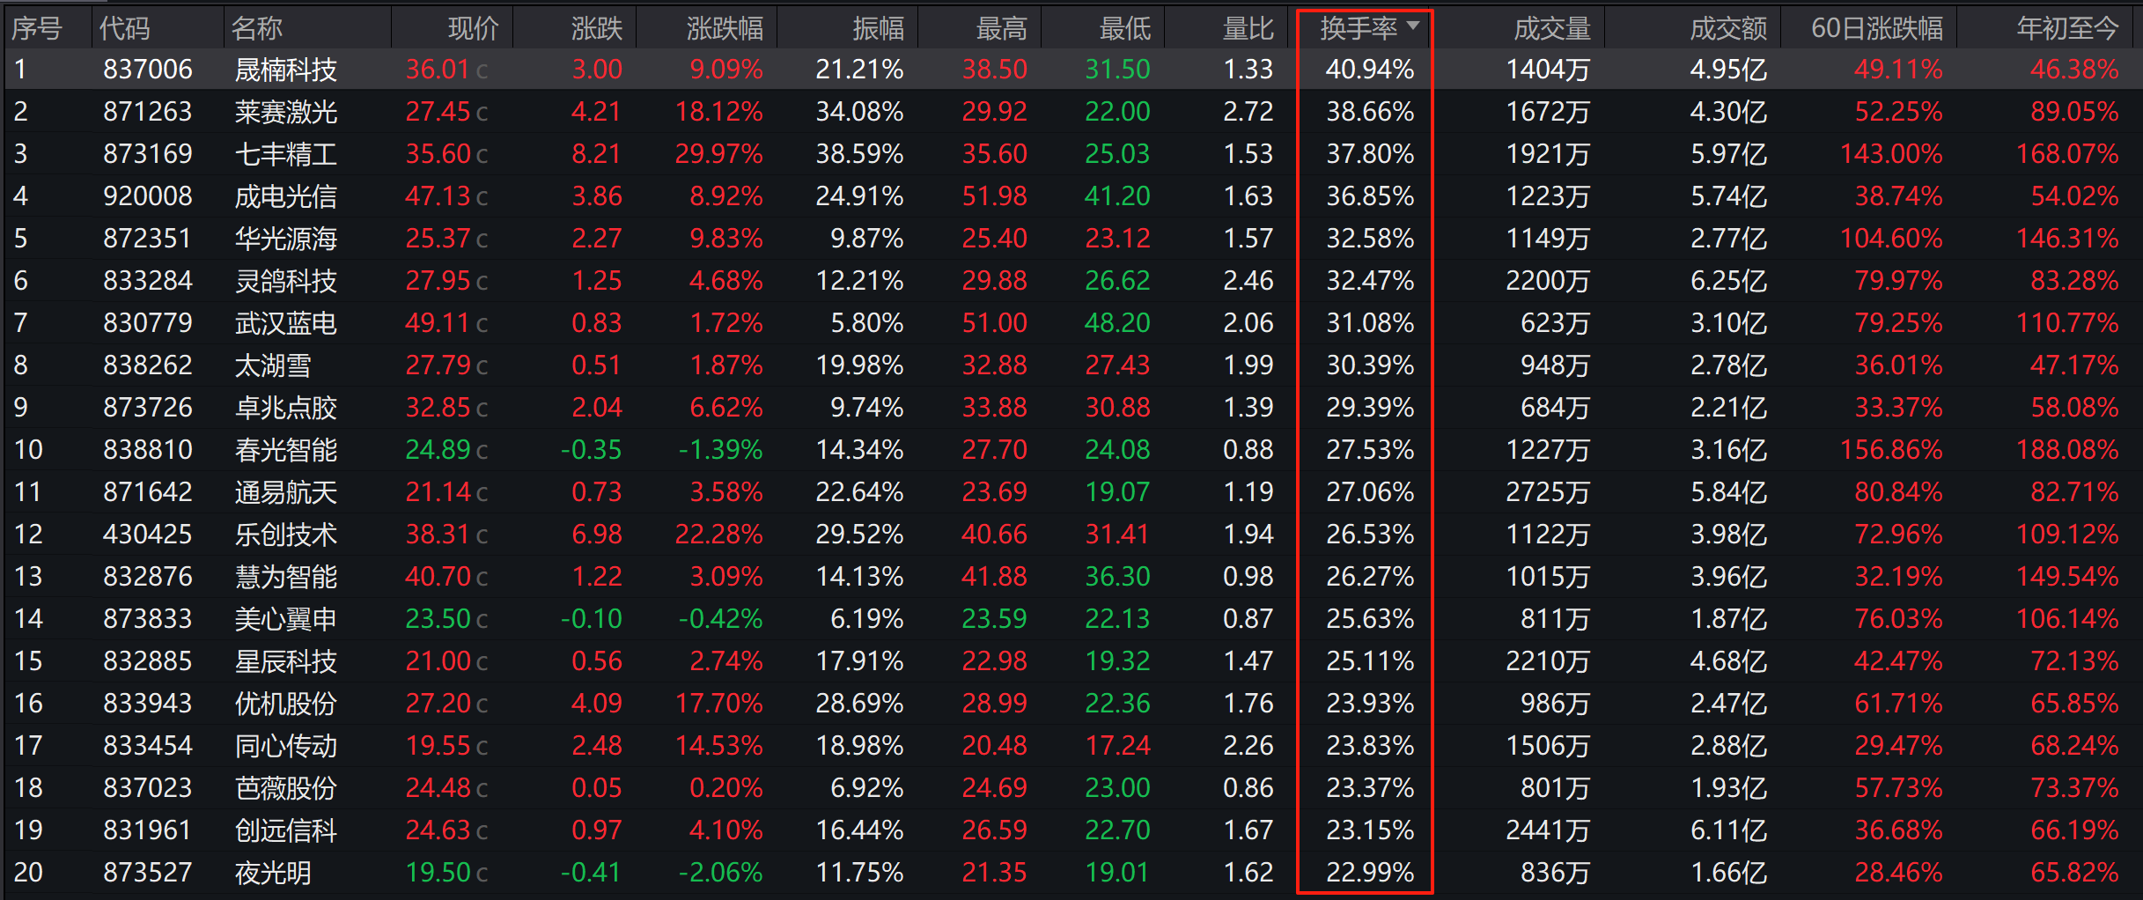Click stock code 430425
The image size is (2143, 900).
(x=148, y=535)
